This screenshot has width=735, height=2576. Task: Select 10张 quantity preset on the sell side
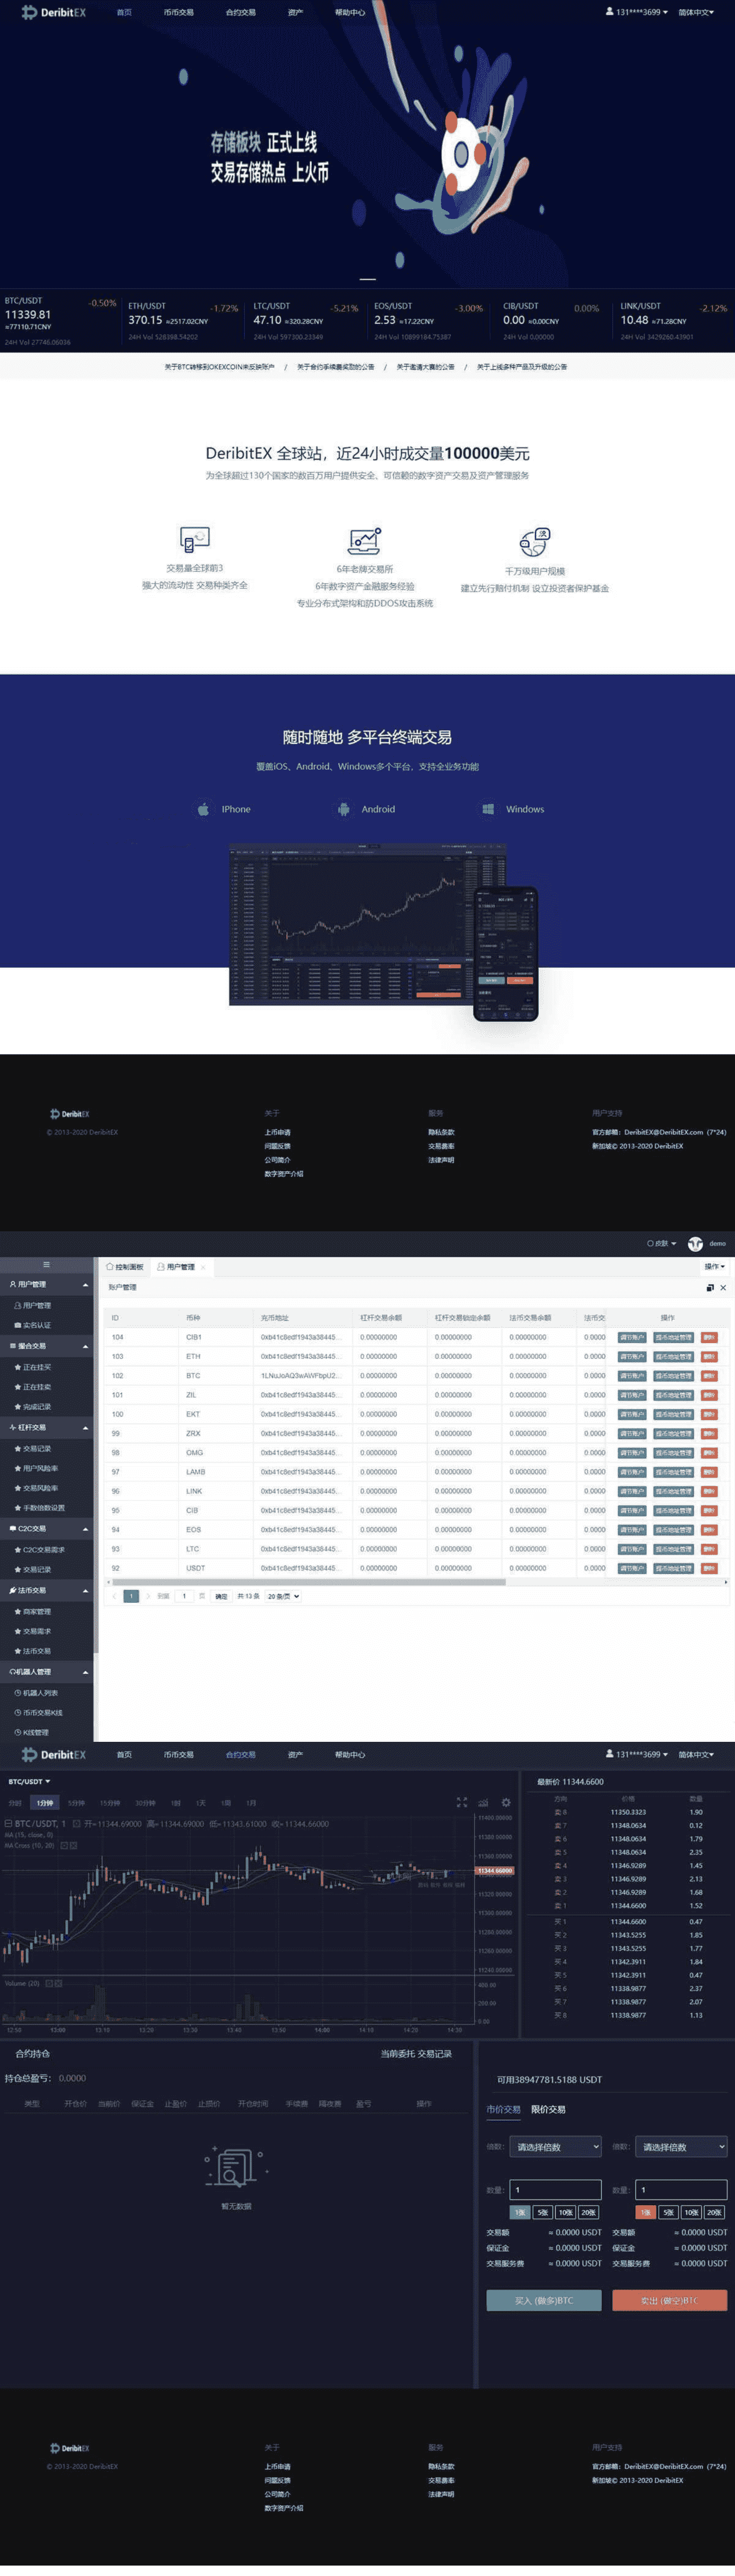(692, 2212)
